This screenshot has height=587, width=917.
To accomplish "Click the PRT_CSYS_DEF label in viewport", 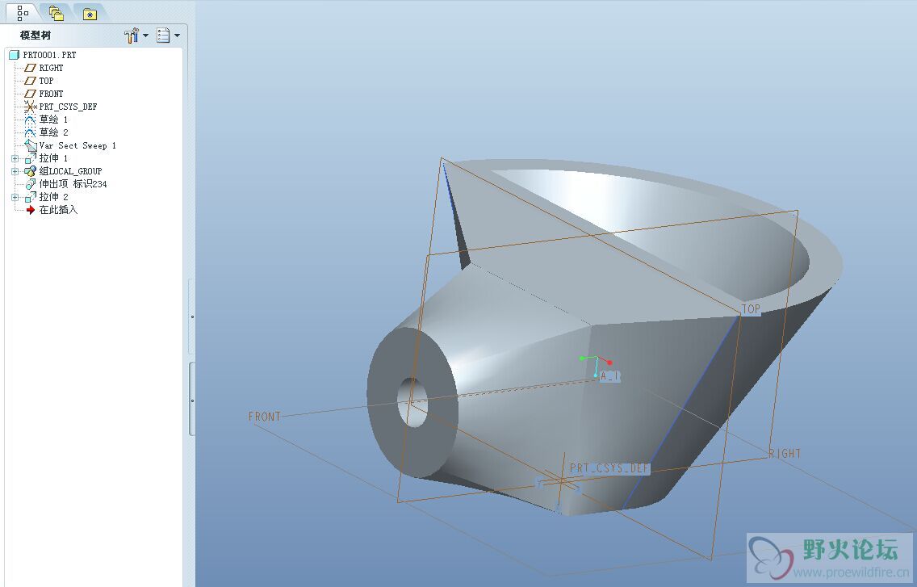I will (x=609, y=468).
